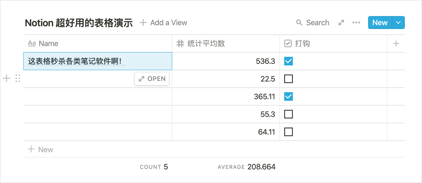Open the Name column header menu
This screenshot has height=183, width=422.
[x=48, y=44]
